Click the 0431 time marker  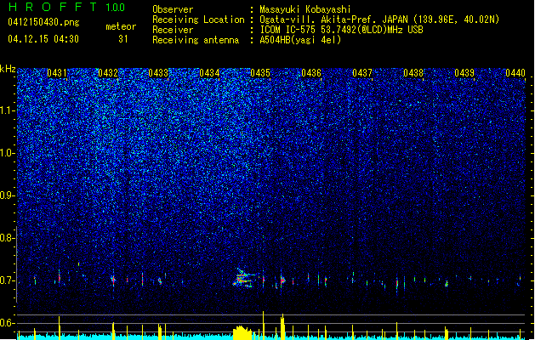pyautogui.click(x=57, y=72)
